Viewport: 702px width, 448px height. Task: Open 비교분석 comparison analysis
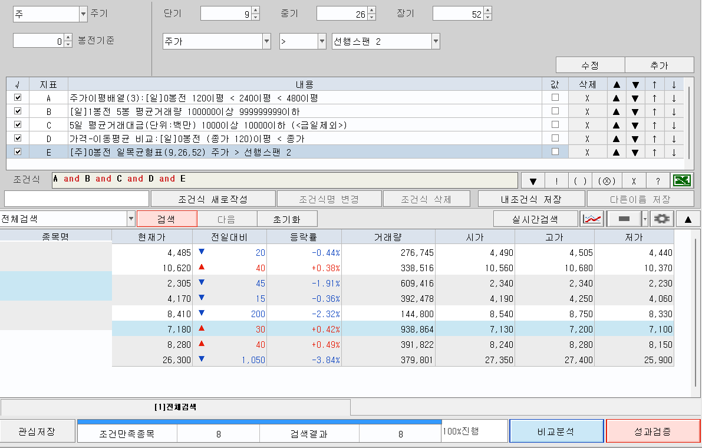(x=556, y=431)
